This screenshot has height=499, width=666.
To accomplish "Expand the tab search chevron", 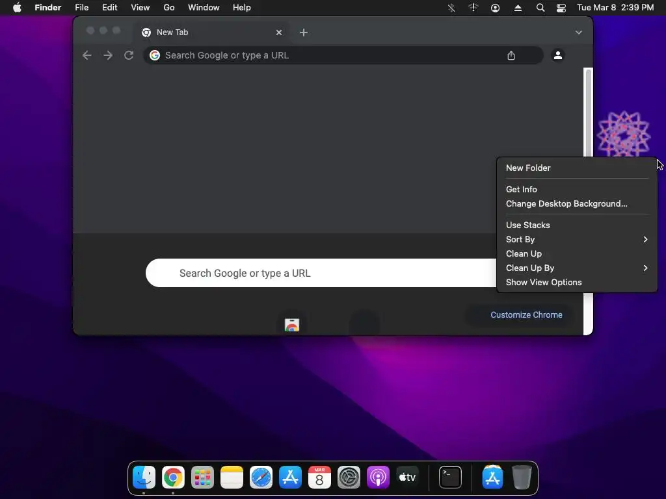I will [578, 32].
